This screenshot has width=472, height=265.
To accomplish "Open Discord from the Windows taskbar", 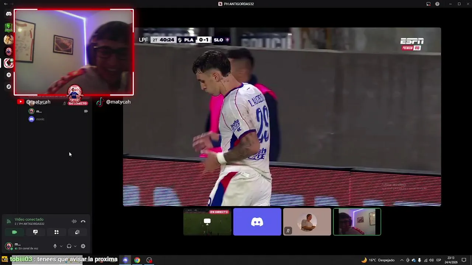I will tap(125, 260).
